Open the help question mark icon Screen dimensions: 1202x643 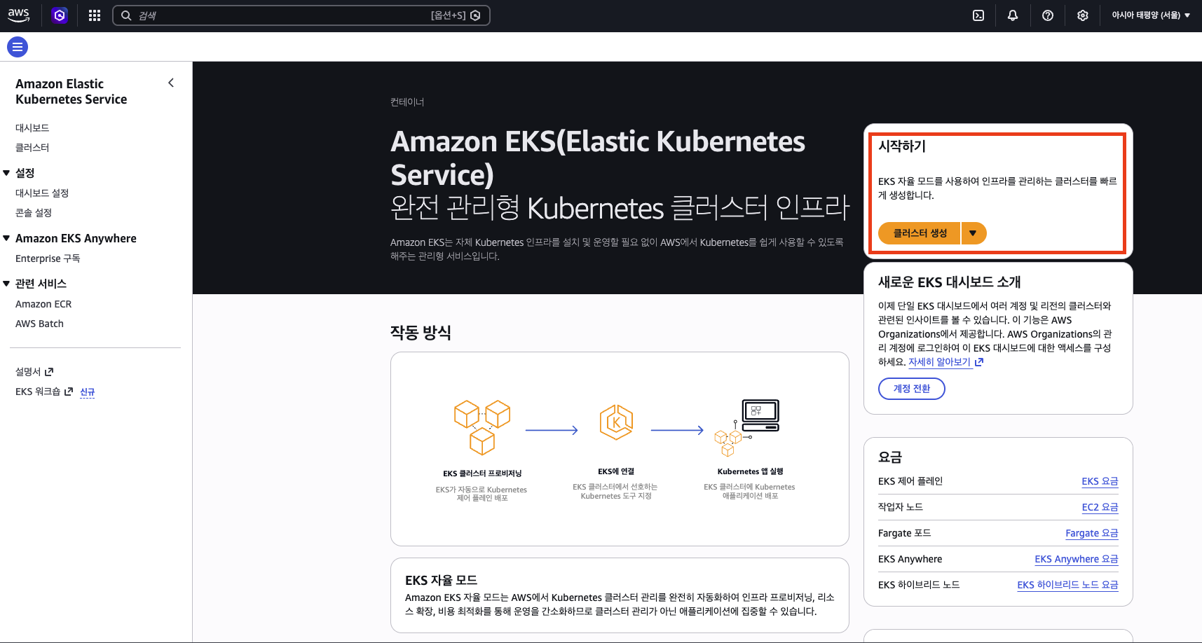[x=1048, y=15]
